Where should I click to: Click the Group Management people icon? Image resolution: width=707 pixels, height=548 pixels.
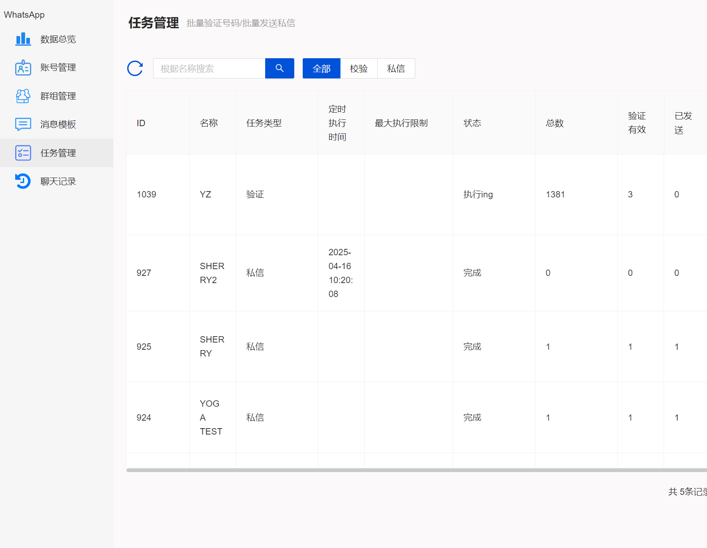pyautogui.click(x=23, y=96)
